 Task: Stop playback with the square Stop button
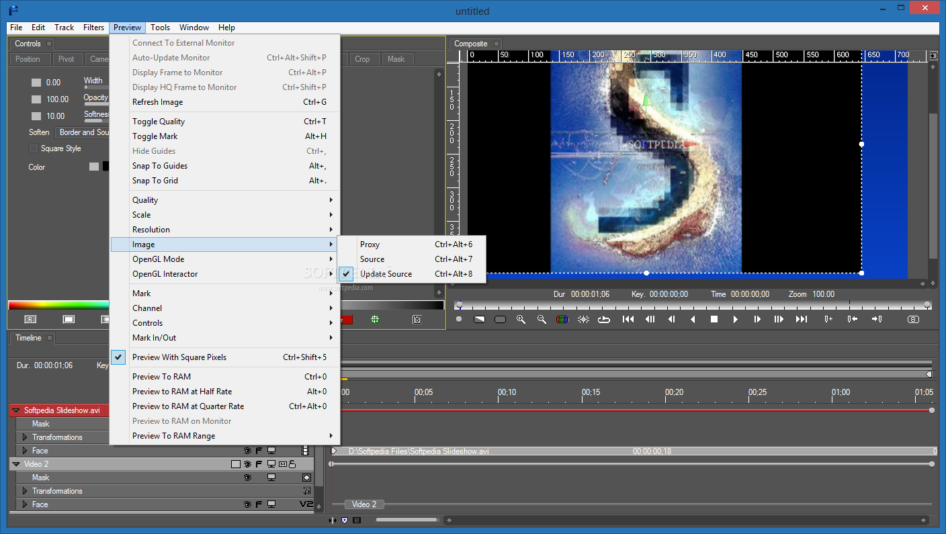(714, 320)
